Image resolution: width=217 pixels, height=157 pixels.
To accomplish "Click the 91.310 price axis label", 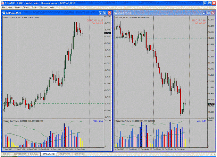I will (x=211, y=75).
